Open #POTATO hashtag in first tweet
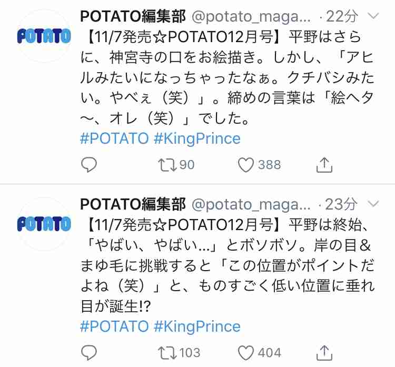Image resolution: width=395 pixels, height=367 pixels. (114, 138)
